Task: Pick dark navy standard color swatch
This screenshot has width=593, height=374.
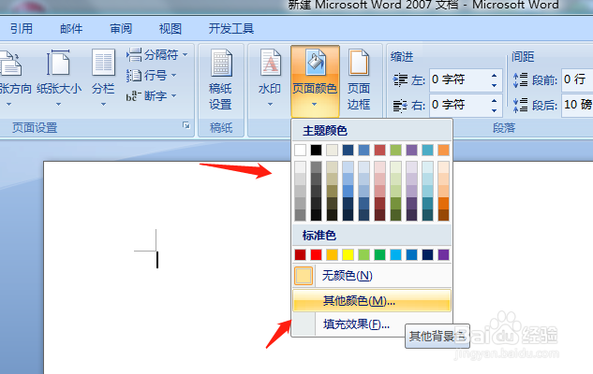Action: [428, 254]
